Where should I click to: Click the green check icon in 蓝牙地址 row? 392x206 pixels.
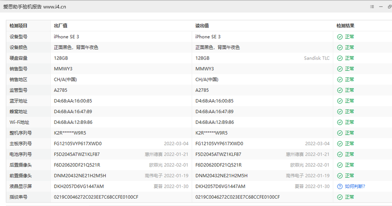point(340,101)
